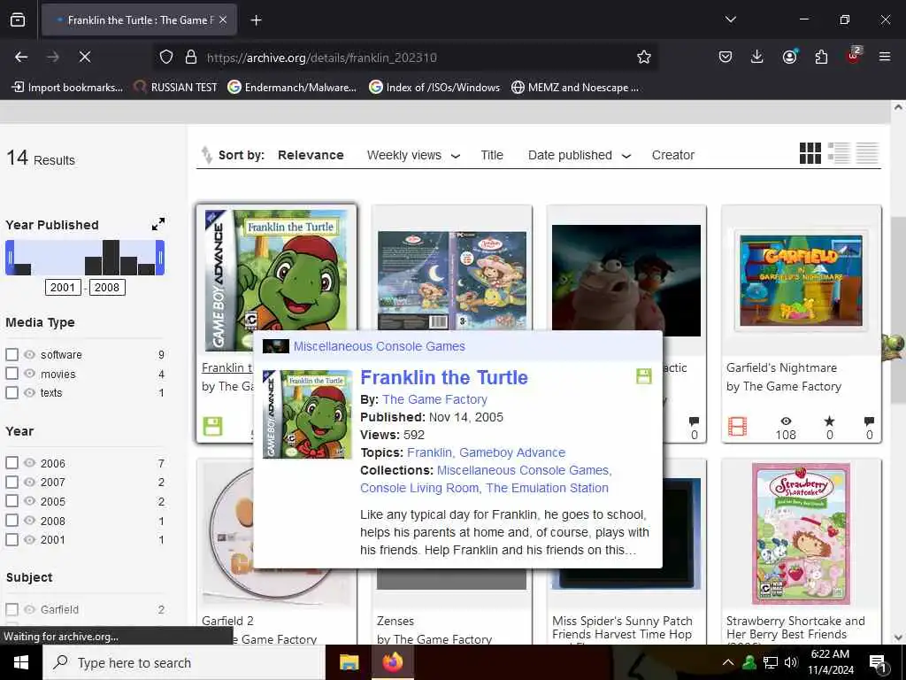906x680 pixels.
Task: Click the site security padlock icon
Action: tap(191, 57)
